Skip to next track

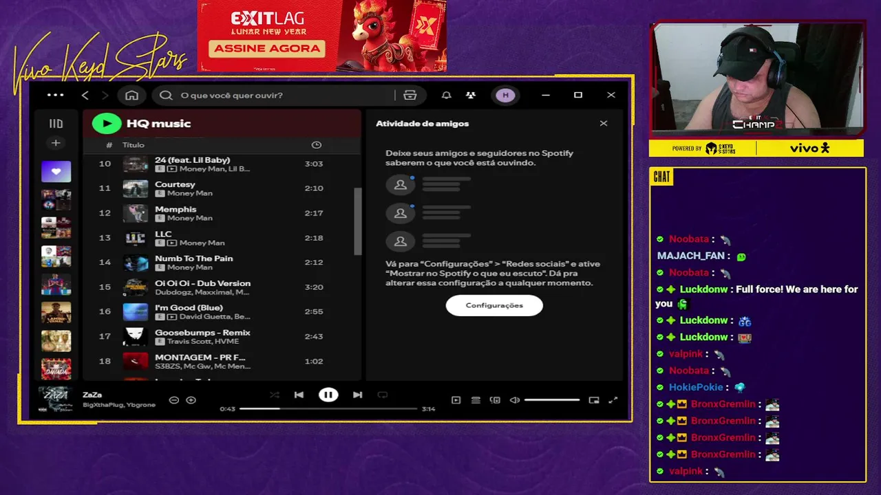357,395
